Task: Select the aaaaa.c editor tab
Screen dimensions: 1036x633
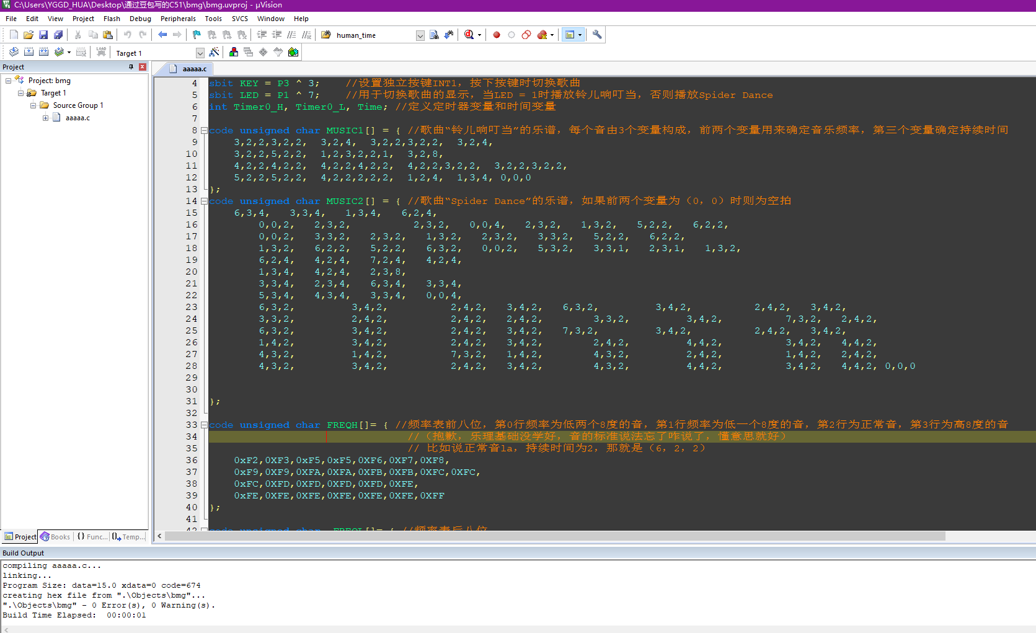Action: (x=187, y=69)
